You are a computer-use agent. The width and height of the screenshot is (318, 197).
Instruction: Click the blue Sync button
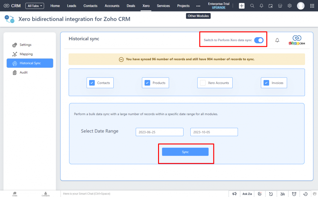pos(185,152)
